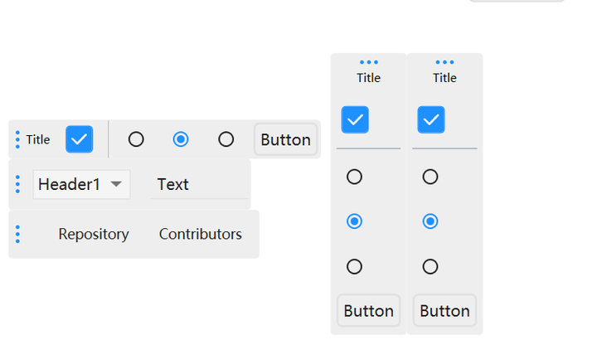Toggle the checkbox next to the horizontal Title

pos(79,139)
